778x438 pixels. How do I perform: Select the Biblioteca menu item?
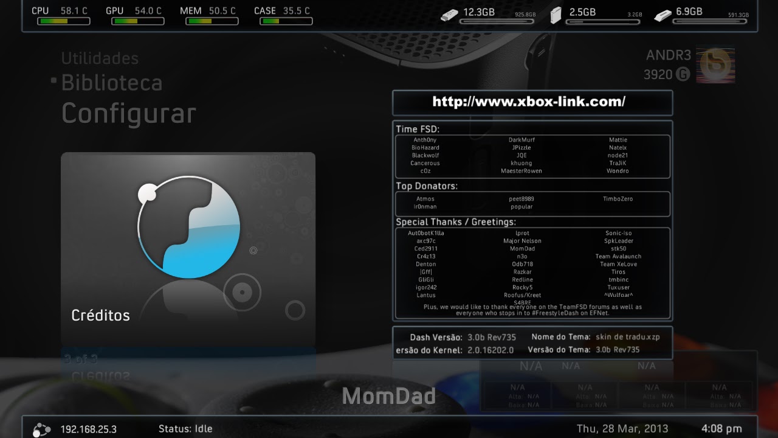[x=112, y=83]
